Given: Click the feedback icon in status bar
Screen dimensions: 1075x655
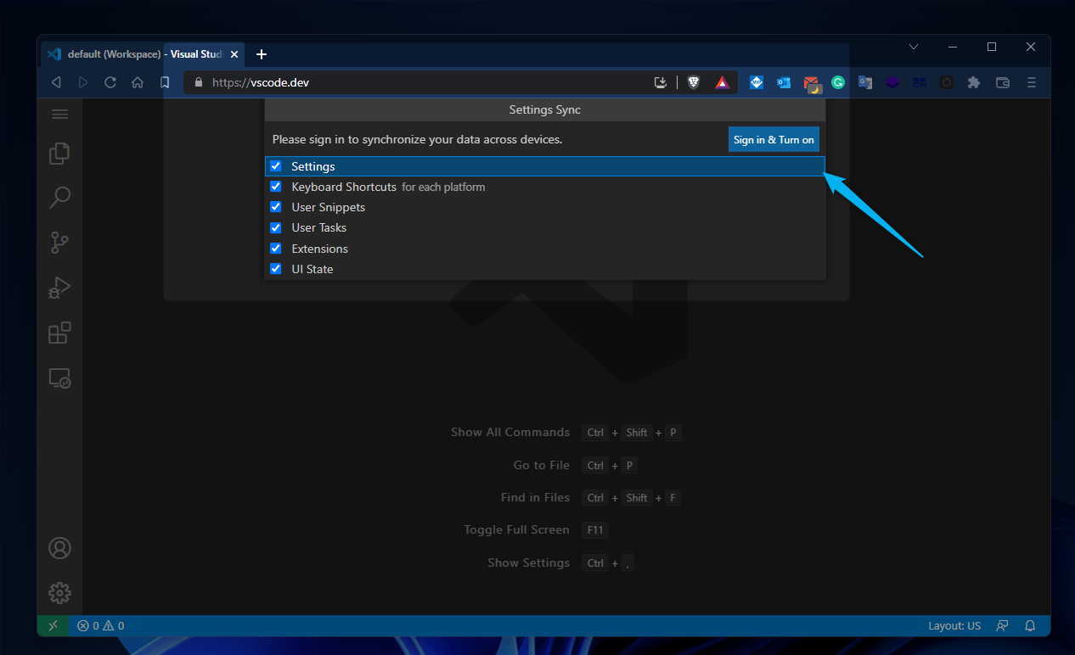Looking at the screenshot, I should 1003,626.
